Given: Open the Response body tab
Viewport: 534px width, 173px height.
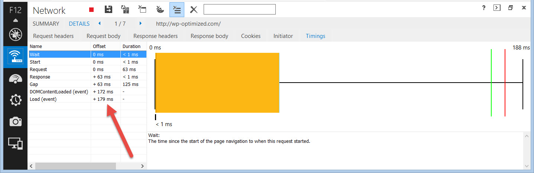Looking at the screenshot, I should (x=210, y=36).
